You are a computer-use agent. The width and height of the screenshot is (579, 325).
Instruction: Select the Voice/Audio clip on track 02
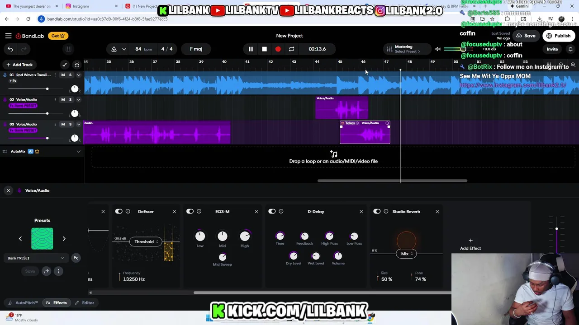click(342, 108)
